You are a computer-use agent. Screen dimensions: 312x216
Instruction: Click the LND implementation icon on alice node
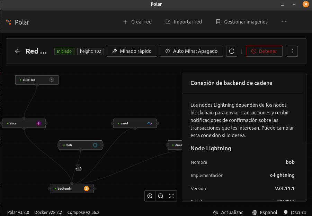click(38, 123)
